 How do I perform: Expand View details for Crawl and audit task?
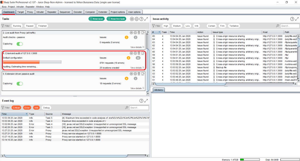(x=137, y=68)
